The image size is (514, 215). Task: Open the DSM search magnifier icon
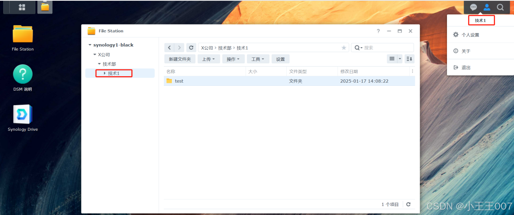coord(500,7)
